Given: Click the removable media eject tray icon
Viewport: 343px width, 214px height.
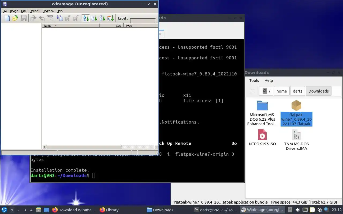Looking at the screenshot, I should pyautogui.click(x=290, y=210).
